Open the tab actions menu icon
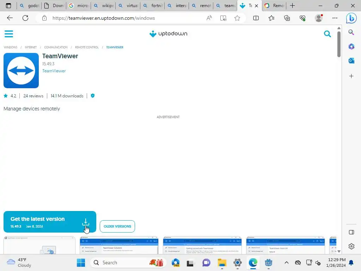The width and height of the screenshot is (361, 271). pyautogui.click(x=8, y=6)
